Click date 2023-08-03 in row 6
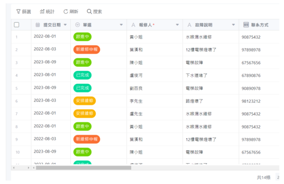 pos(45,100)
